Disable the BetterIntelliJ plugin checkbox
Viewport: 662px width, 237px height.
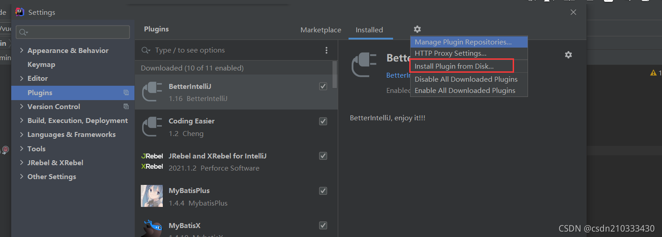point(323,86)
